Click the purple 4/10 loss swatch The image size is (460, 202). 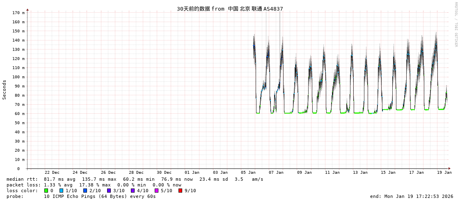[133, 191]
